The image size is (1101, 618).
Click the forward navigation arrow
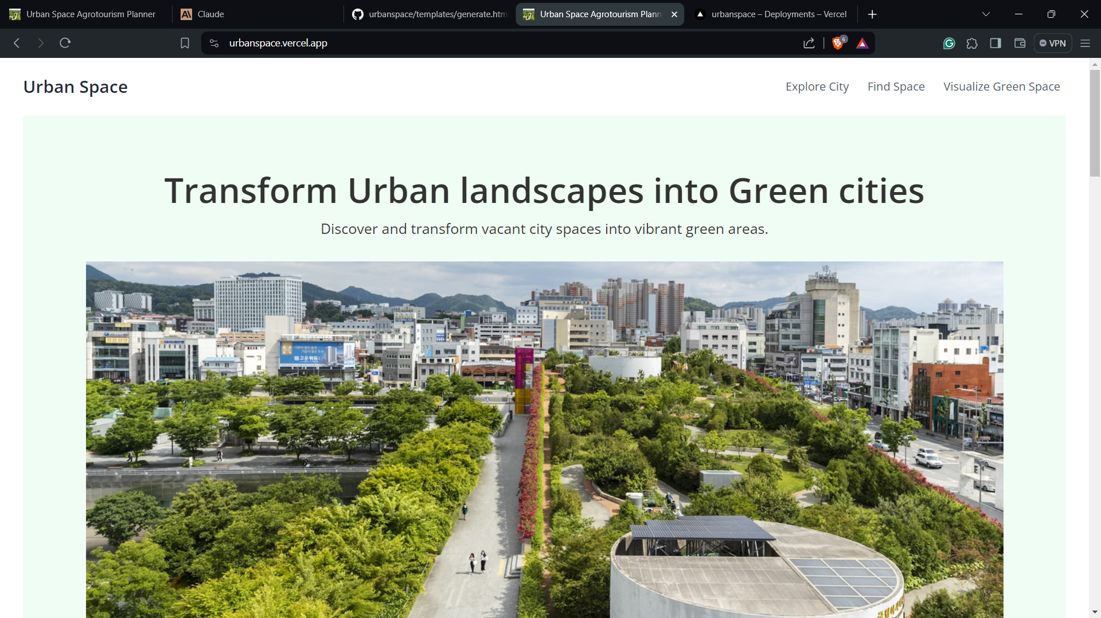(41, 43)
